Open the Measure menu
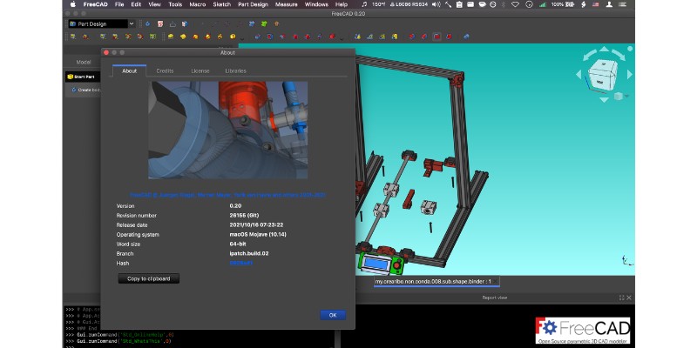This screenshot has height=348, width=697. [x=287, y=4]
